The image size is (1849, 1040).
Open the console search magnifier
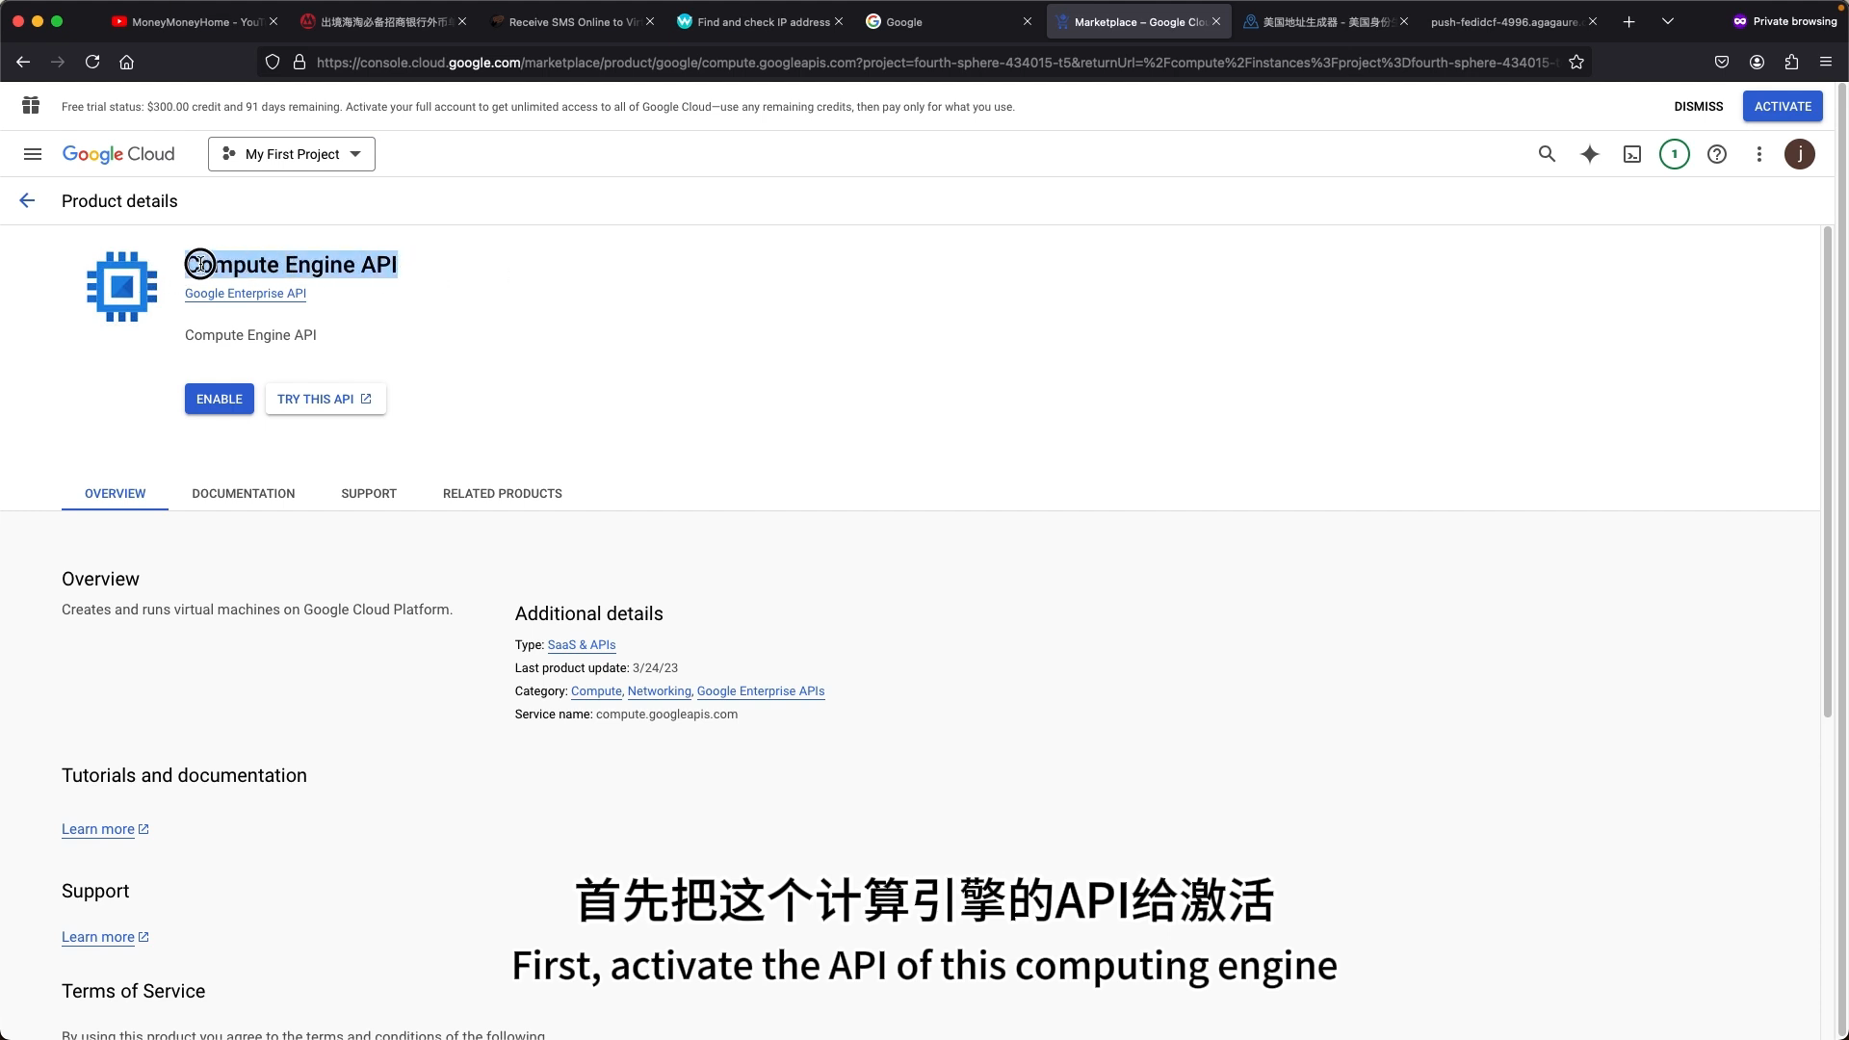click(1547, 154)
